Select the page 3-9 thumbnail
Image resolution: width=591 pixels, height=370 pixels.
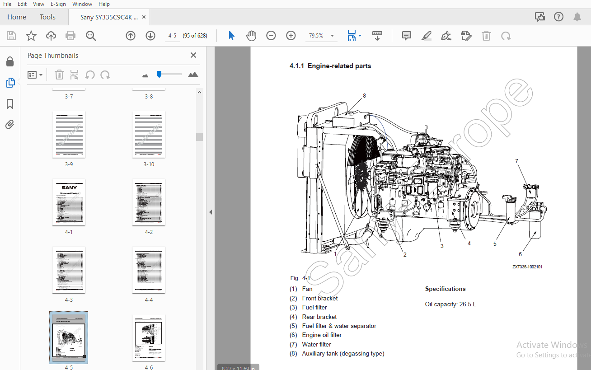(69, 135)
